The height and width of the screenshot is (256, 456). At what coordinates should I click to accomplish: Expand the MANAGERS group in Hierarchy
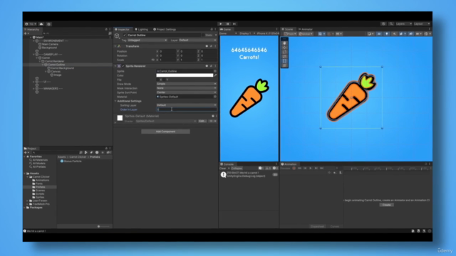point(33,88)
